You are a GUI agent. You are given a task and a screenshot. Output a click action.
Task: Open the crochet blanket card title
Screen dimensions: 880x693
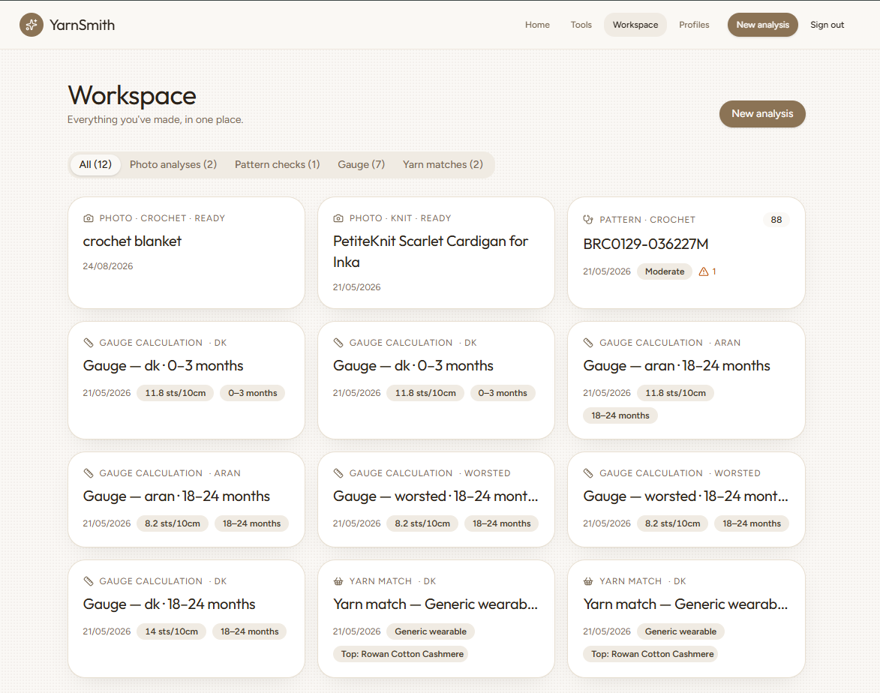132,241
